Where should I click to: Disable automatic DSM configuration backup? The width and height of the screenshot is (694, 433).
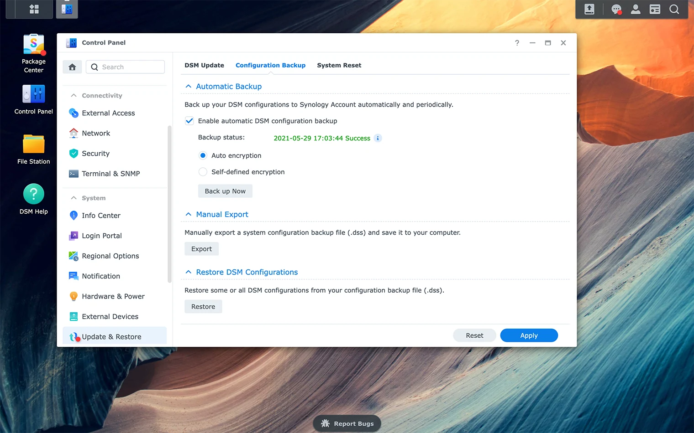pyautogui.click(x=189, y=121)
